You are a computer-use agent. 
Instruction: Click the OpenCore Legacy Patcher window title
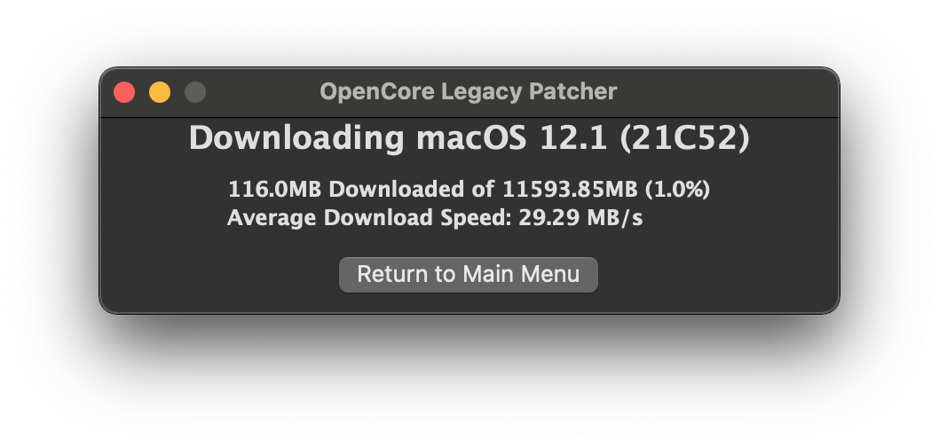pyautogui.click(x=468, y=91)
